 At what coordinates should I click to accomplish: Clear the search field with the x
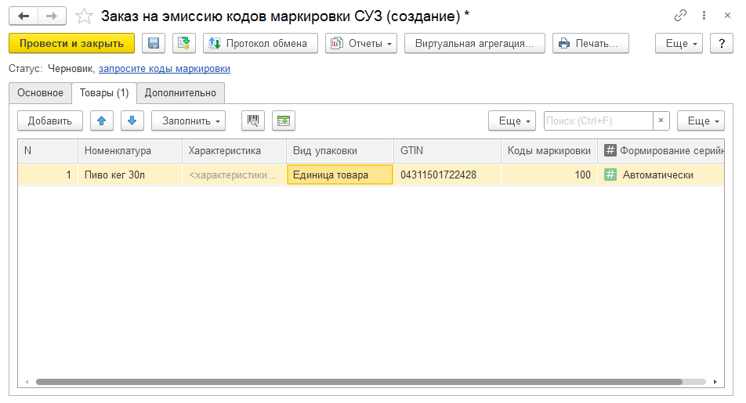[661, 121]
